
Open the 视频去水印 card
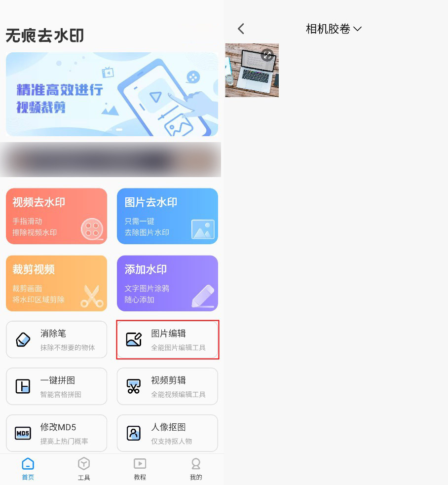pyautogui.click(x=57, y=216)
